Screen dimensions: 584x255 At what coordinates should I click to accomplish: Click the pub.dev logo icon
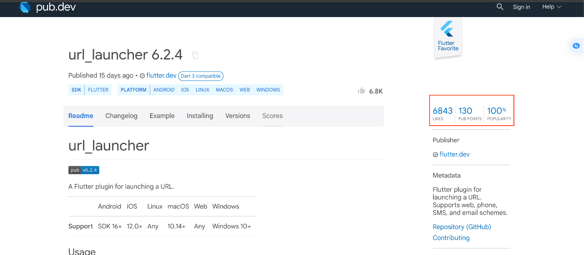click(25, 7)
